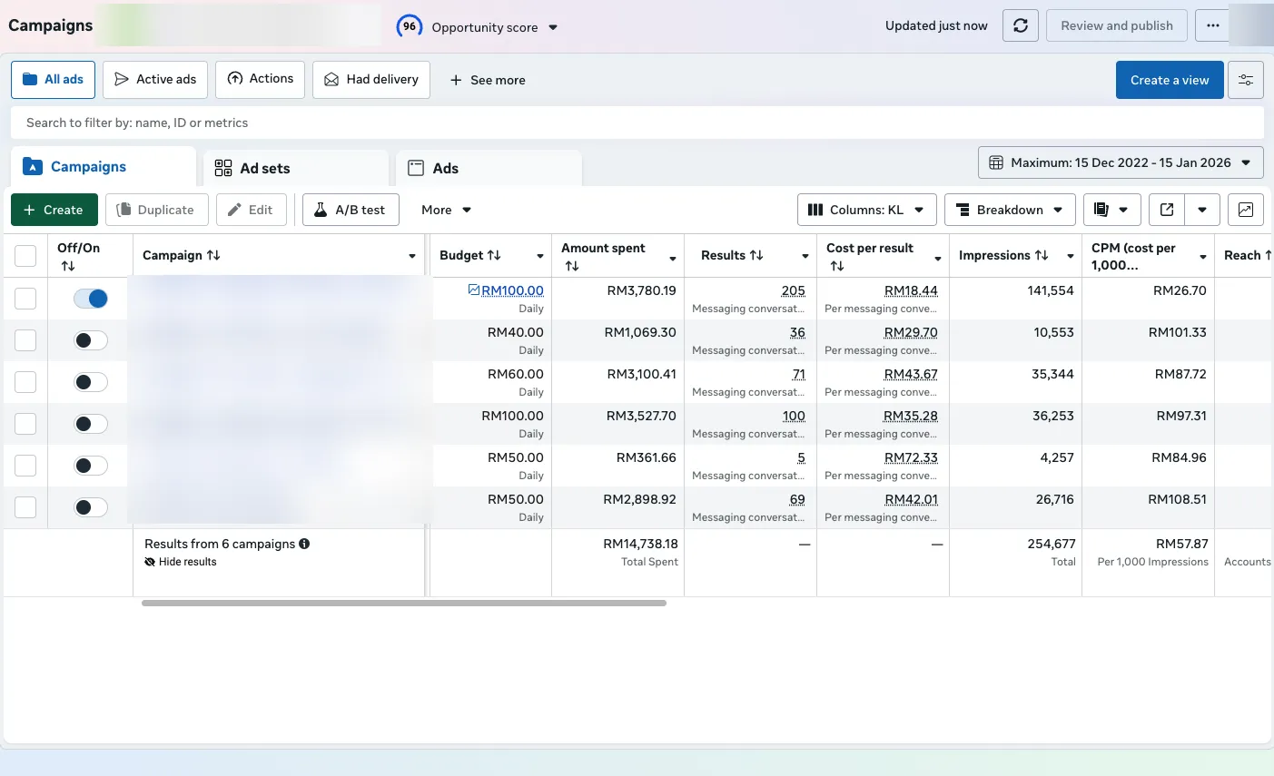The width and height of the screenshot is (1274, 776).
Task: Click the 100 results link
Action: pyautogui.click(x=794, y=416)
